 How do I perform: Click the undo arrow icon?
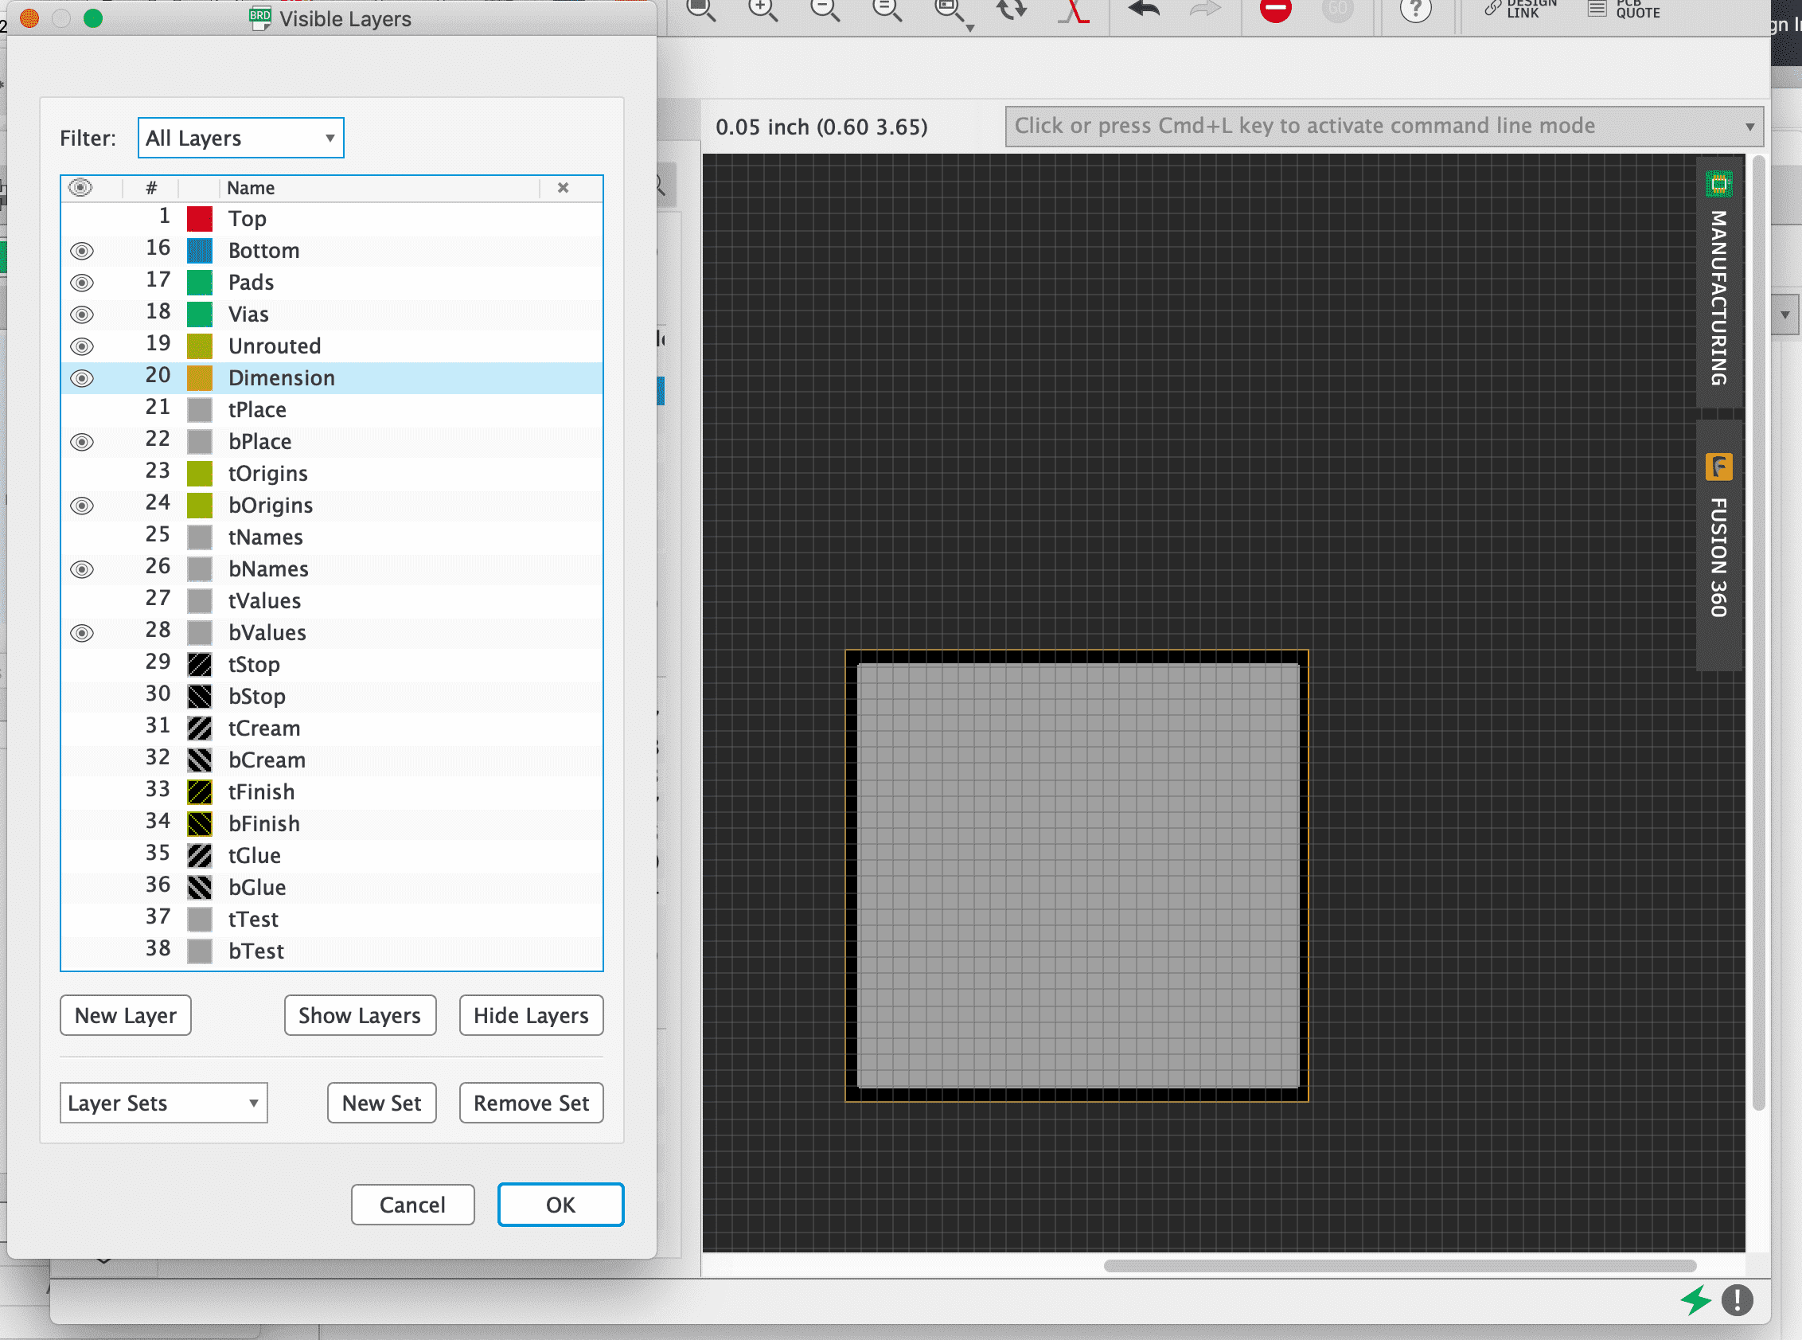click(1144, 10)
